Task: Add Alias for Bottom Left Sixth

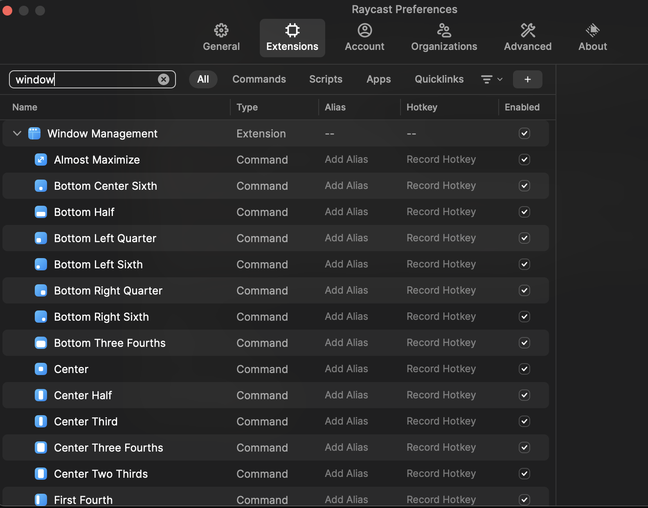Action: [x=346, y=264]
